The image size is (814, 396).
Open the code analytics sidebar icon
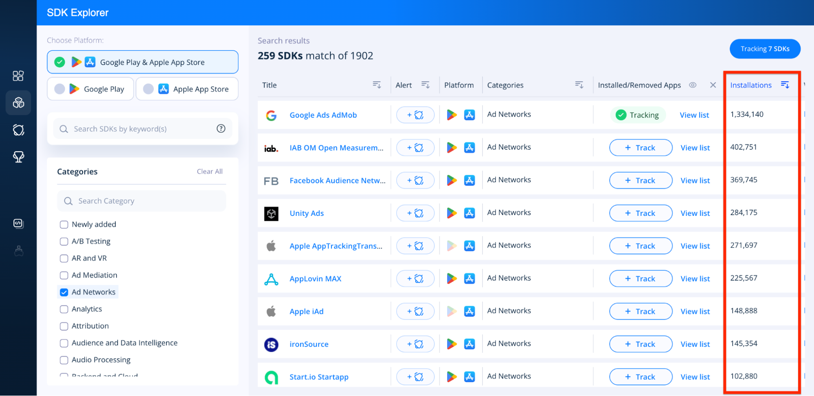coord(18,223)
